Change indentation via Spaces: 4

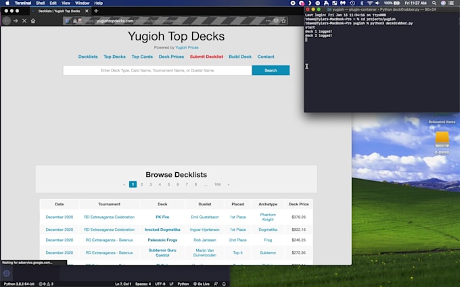[x=143, y=284]
